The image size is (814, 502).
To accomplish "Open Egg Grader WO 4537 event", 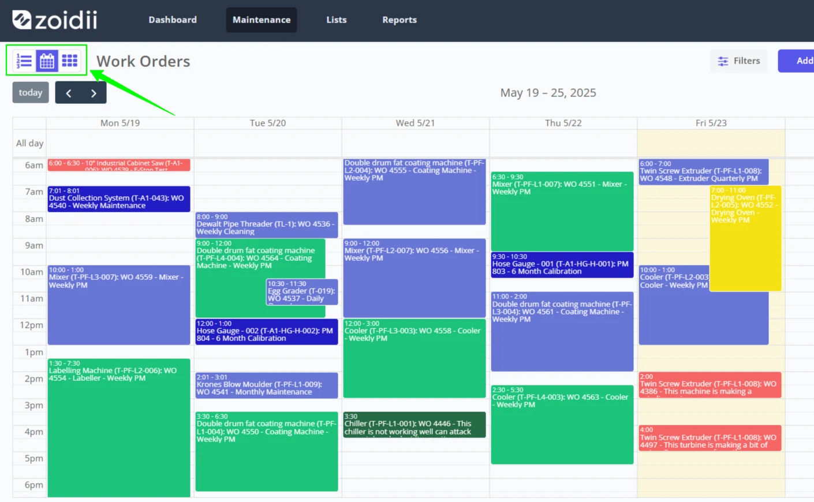I will pyautogui.click(x=302, y=292).
